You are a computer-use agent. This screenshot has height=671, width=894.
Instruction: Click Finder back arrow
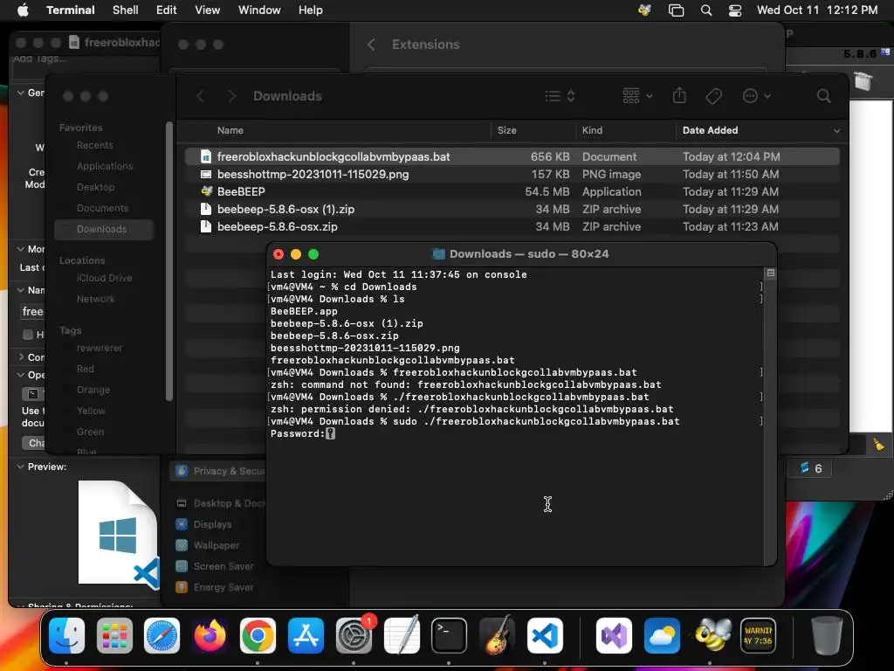(200, 96)
